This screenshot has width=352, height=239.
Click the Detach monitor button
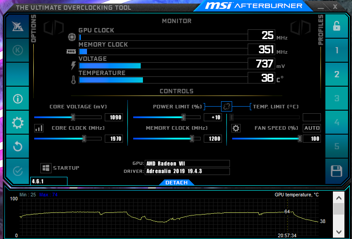pos(177,183)
